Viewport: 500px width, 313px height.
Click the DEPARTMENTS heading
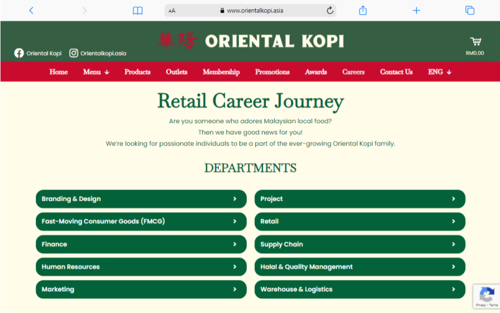pyautogui.click(x=250, y=168)
